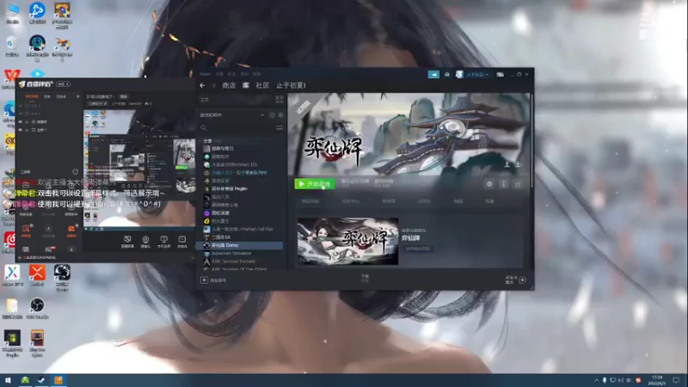Click the orange streaming app taskbar icon
The image size is (688, 387).
click(x=58, y=380)
